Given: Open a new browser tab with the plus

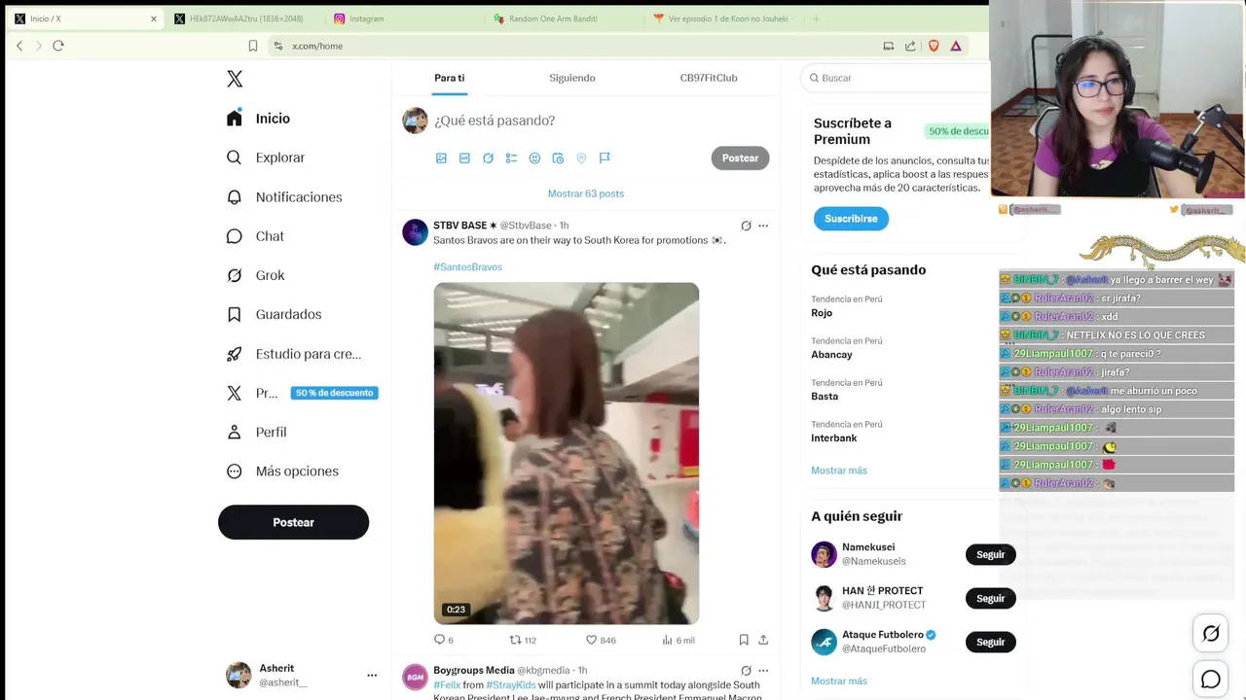Looking at the screenshot, I should [x=816, y=18].
